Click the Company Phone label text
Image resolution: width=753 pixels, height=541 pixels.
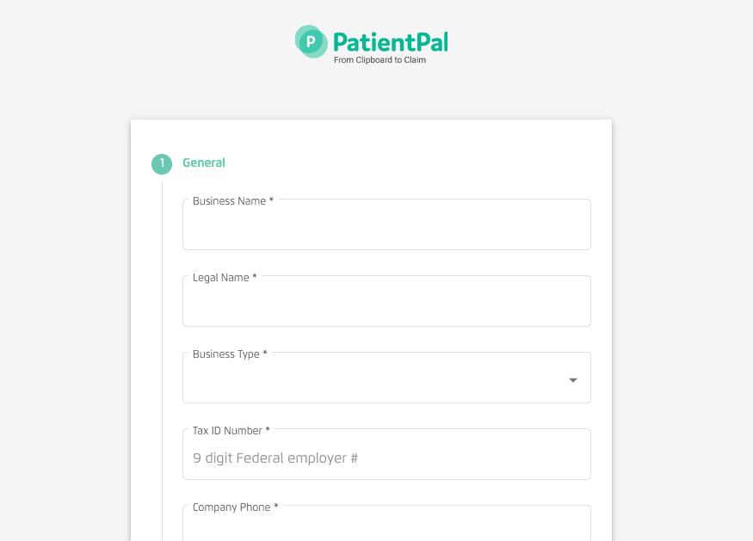[x=232, y=507]
